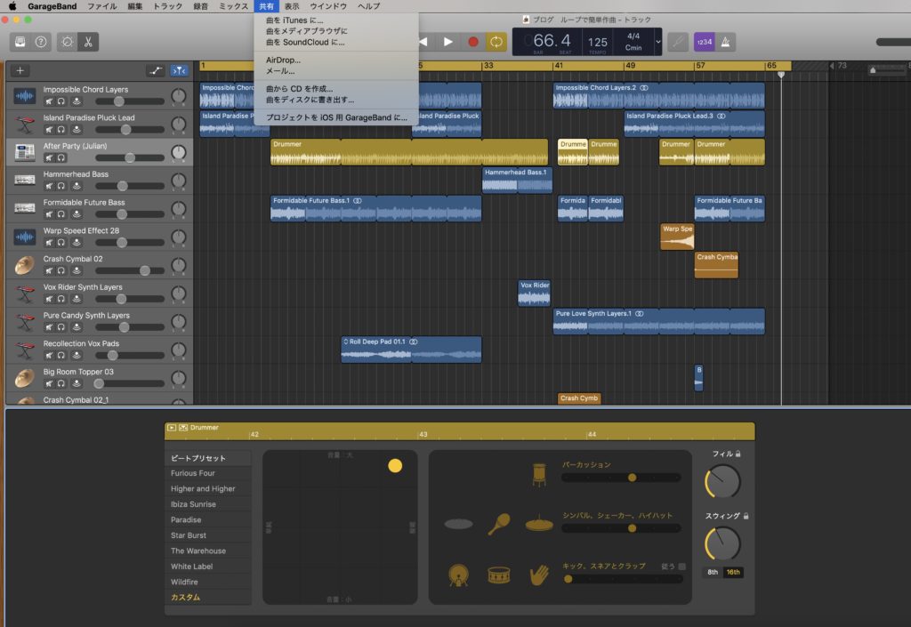The height and width of the screenshot is (627, 911).
Task: Toggle the shaker maraca icon
Action: (x=498, y=524)
